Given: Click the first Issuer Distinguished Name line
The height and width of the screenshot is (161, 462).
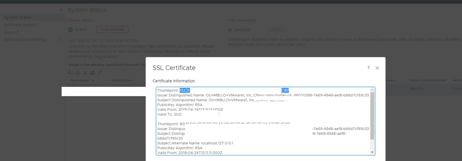Looking at the screenshot, I should (x=263, y=95).
